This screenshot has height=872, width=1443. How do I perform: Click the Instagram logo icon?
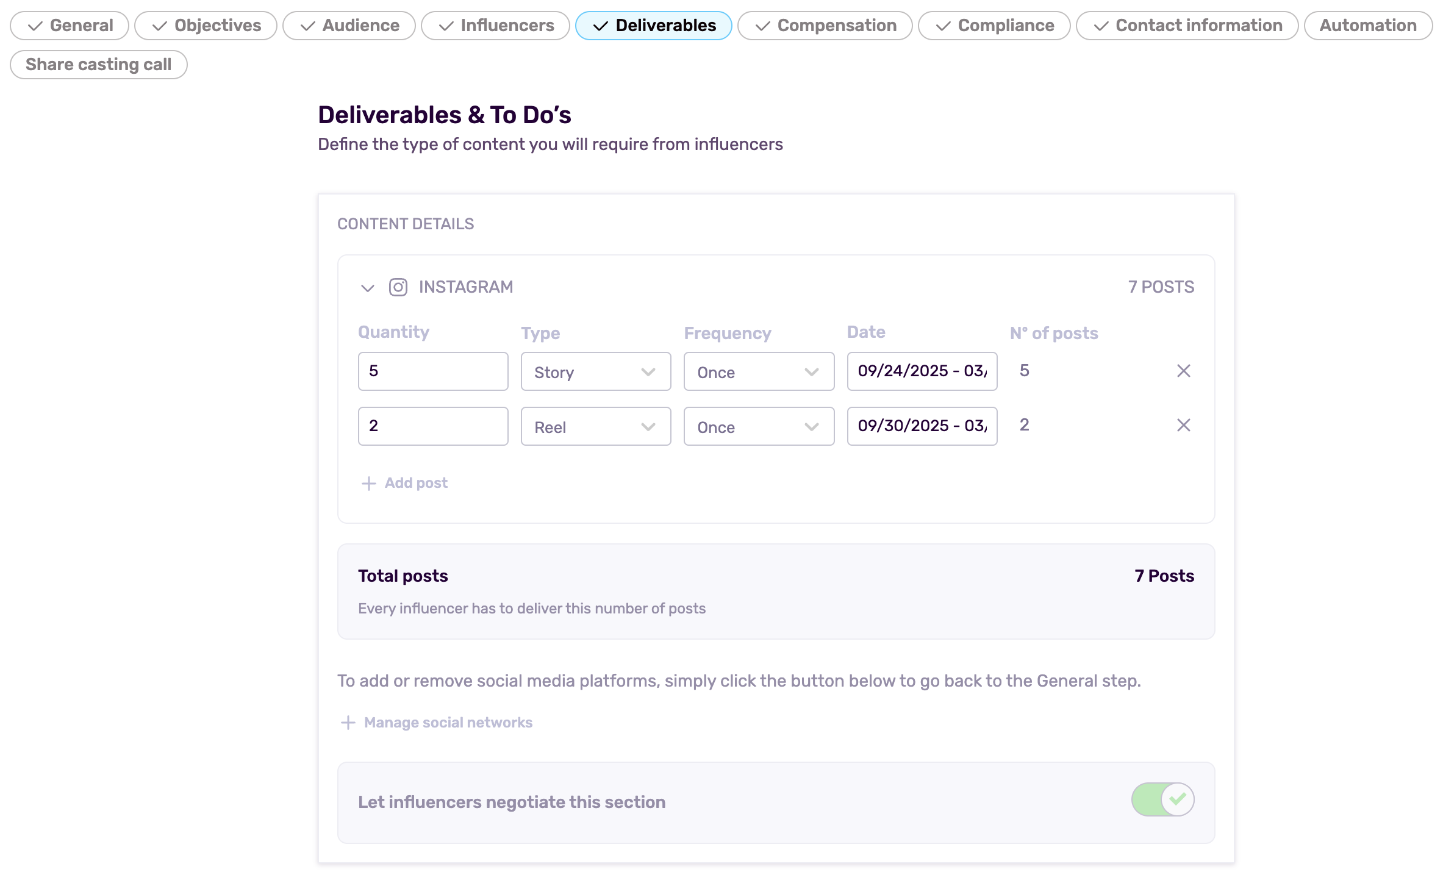(x=398, y=287)
